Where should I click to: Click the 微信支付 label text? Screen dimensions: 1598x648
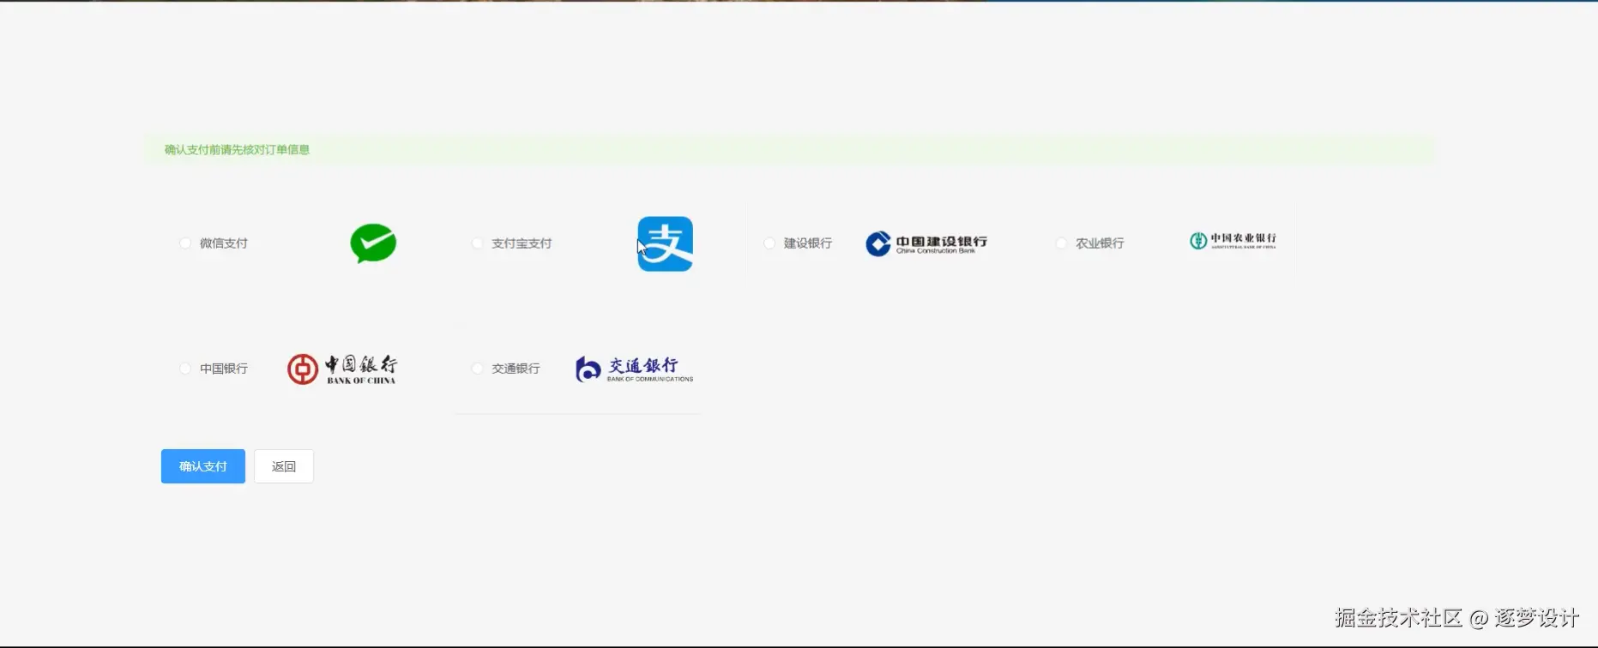coord(224,243)
